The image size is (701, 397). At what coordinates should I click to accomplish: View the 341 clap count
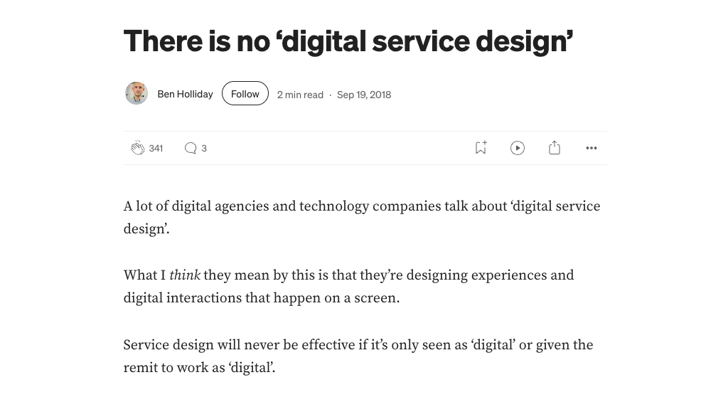point(156,148)
